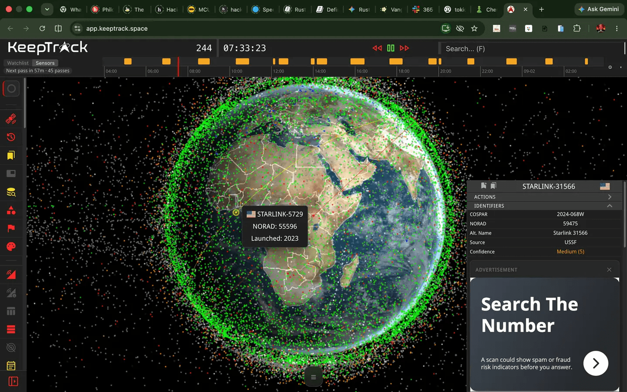Click the Chrome site info icon

(x=77, y=28)
